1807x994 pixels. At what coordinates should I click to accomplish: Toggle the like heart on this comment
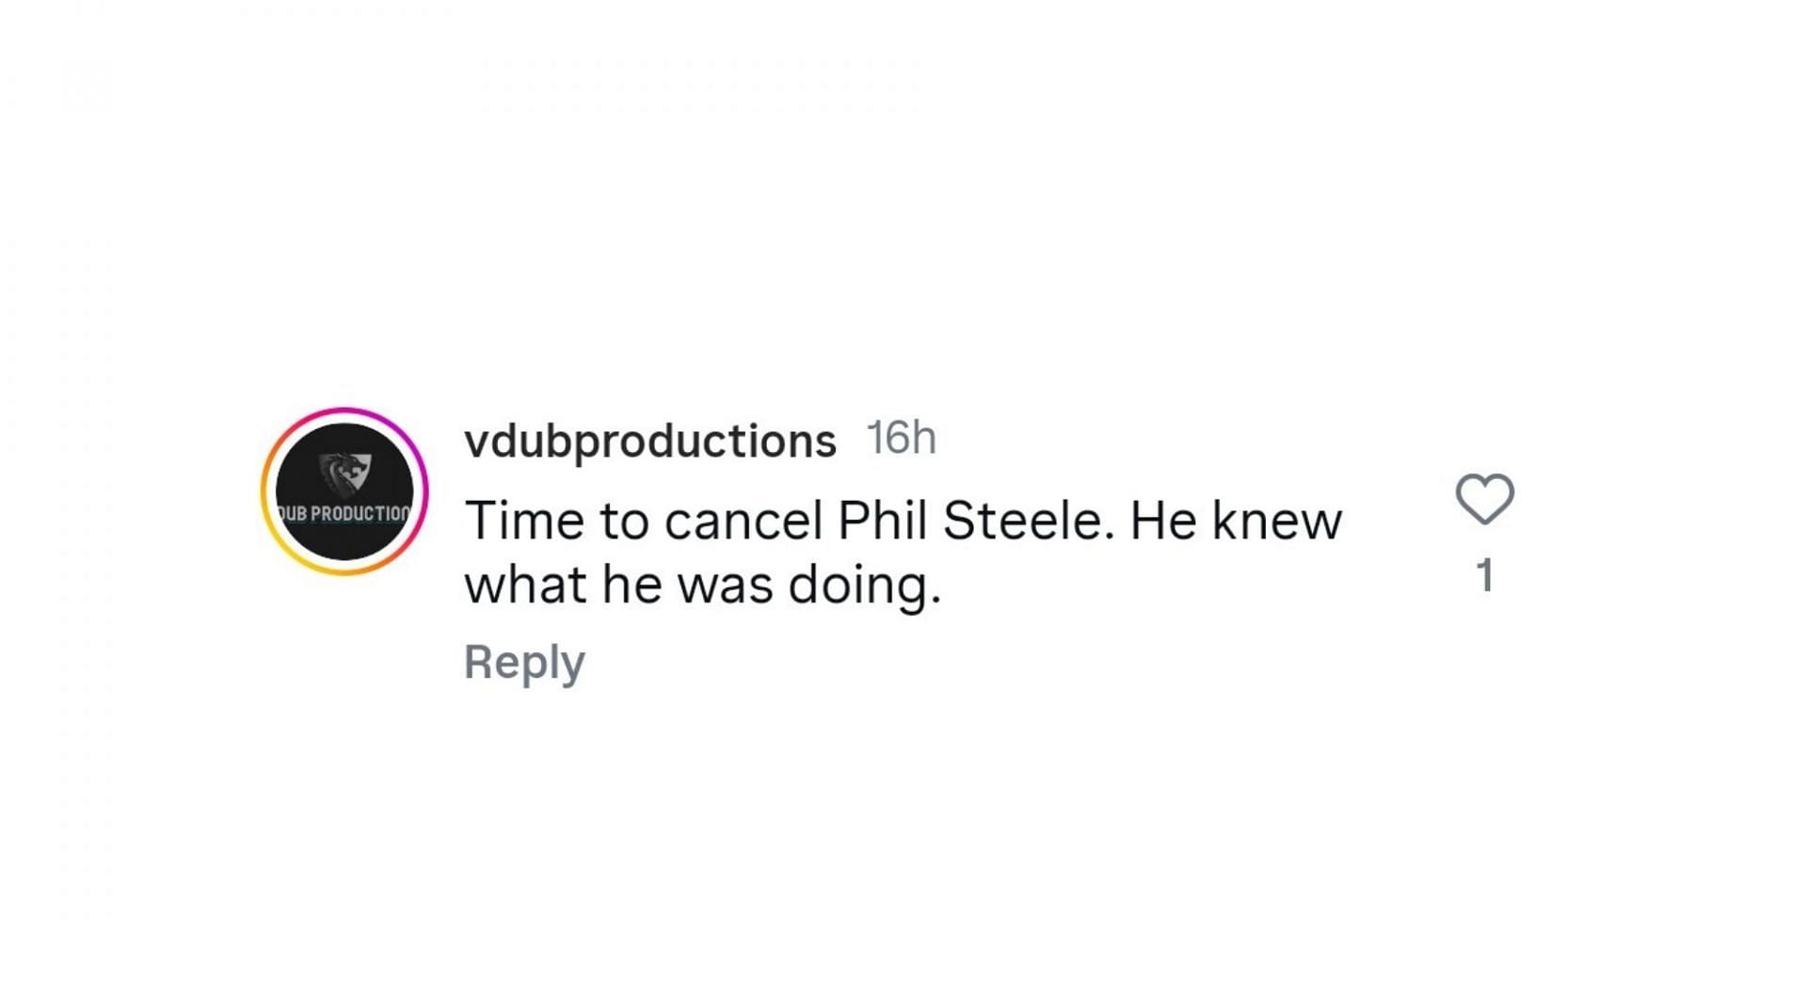[x=1484, y=499]
